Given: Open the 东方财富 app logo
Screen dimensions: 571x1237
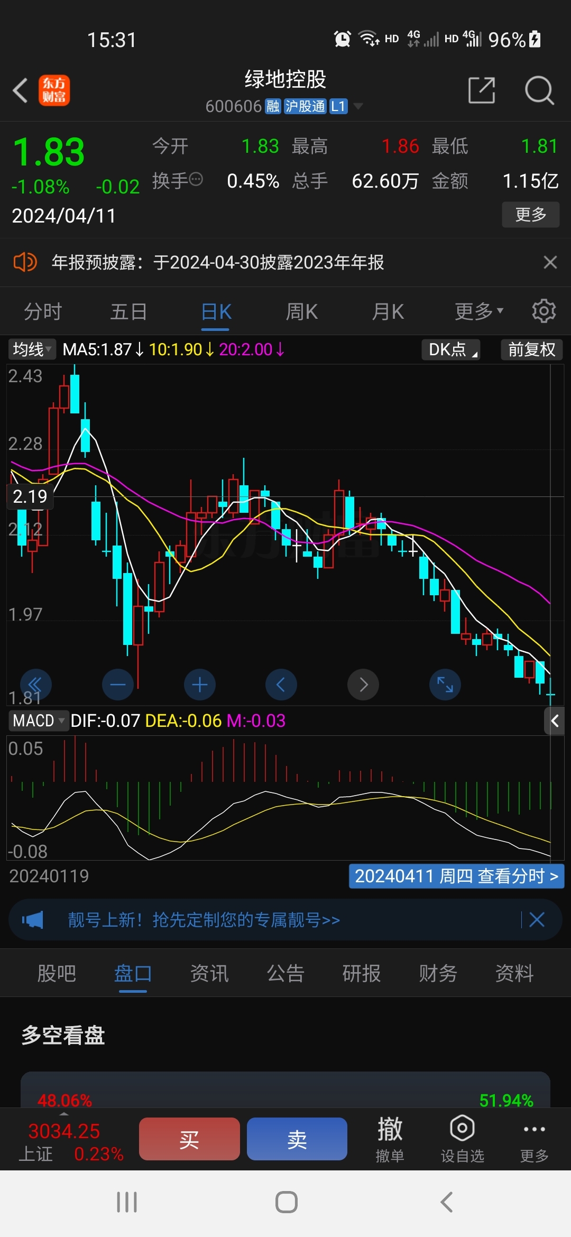Looking at the screenshot, I should point(54,90).
